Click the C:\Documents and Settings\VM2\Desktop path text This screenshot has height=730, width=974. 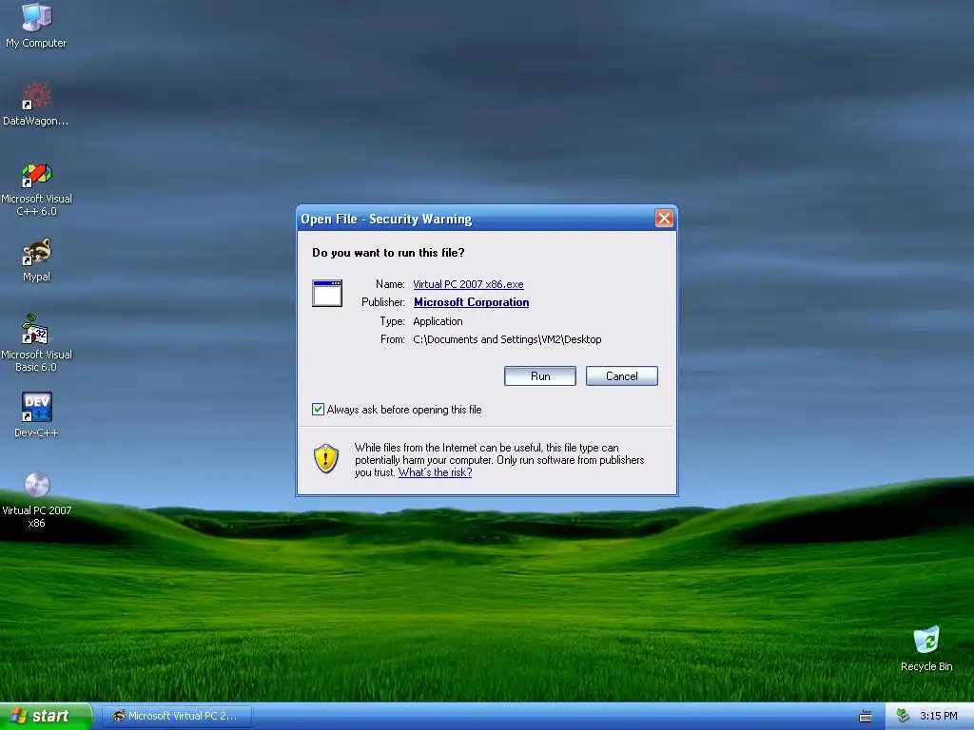pyautogui.click(x=507, y=339)
